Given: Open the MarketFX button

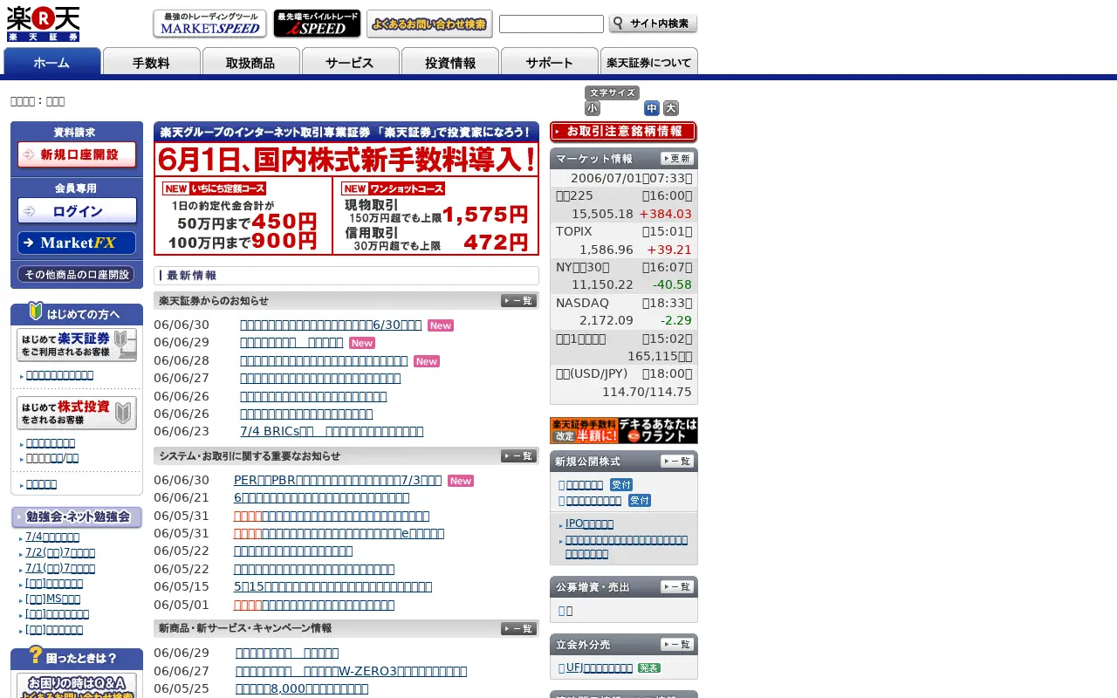Looking at the screenshot, I should pyautogui.click(x=77, y=243).
